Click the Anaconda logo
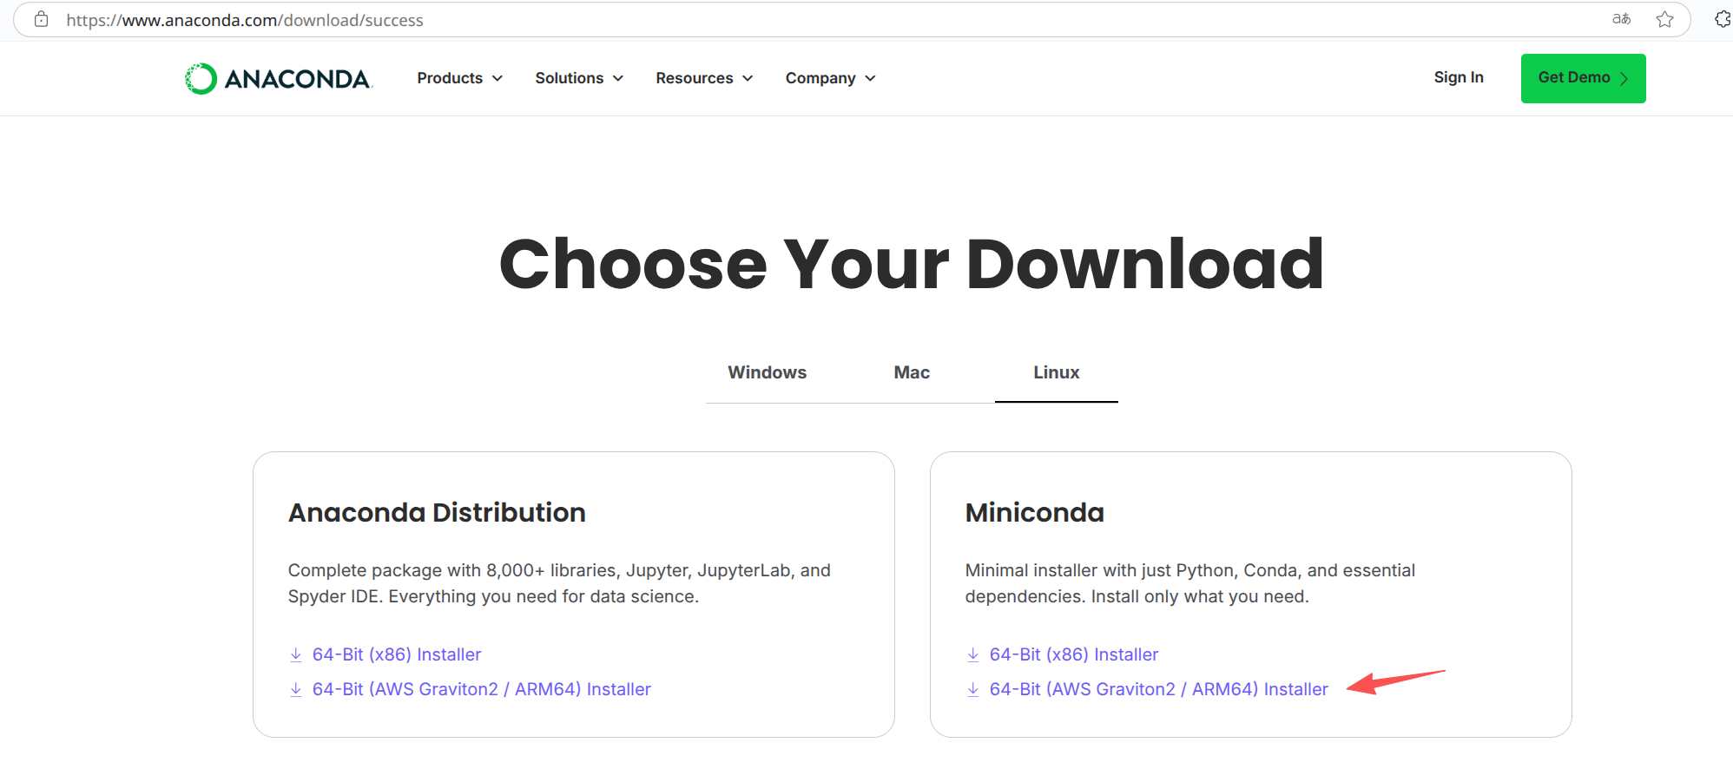Image resolution: width=1733 pixels, height=769 pixels. [x=279, y=78]
